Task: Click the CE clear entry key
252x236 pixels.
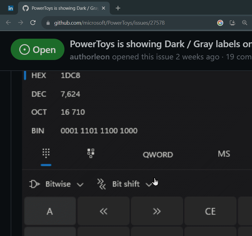Action: pyautogui.click(x=210, y=211)
